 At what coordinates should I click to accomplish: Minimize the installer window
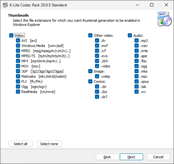(137, 5)
